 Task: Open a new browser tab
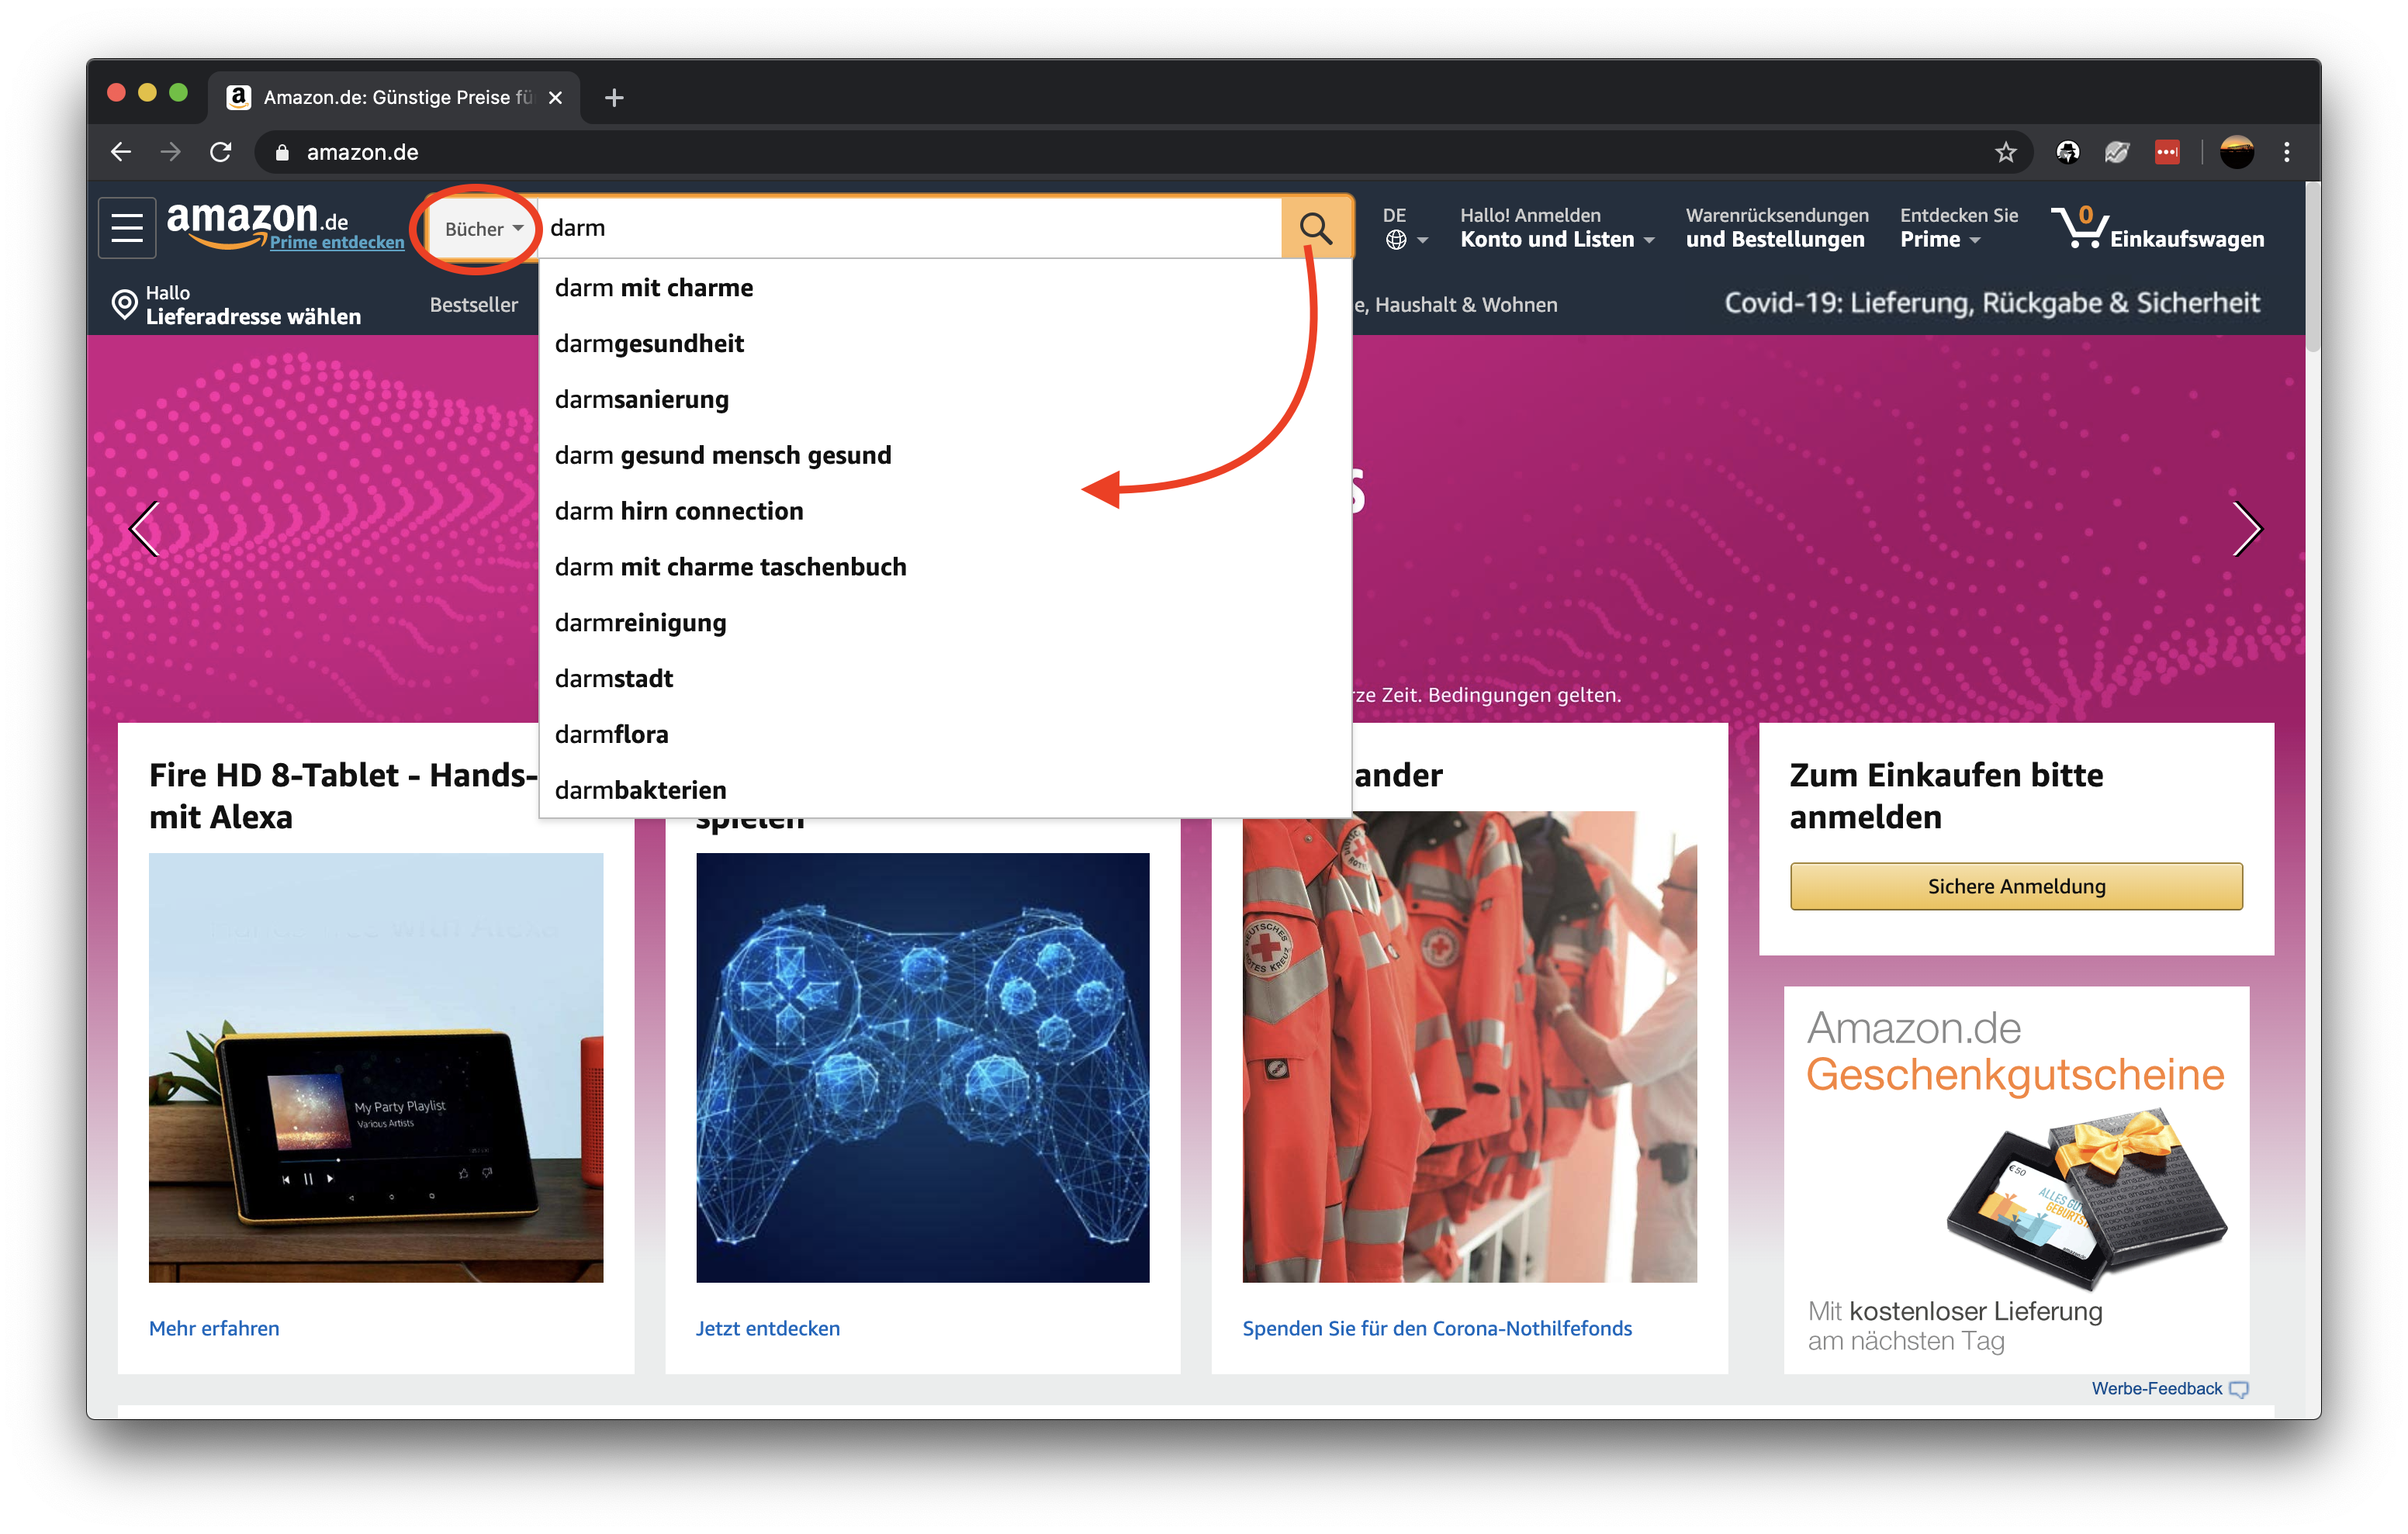click(615, 97)
